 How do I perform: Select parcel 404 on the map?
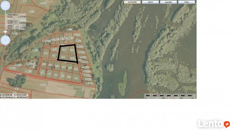tap(76, 78)
